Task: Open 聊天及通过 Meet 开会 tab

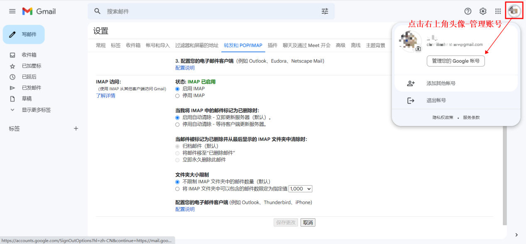Action: 307,46
